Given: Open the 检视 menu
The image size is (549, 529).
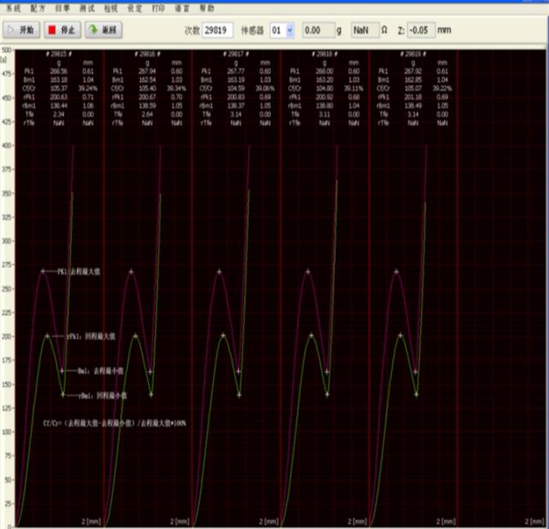Looking at the screenshot, I should click(x=110, y=8).
